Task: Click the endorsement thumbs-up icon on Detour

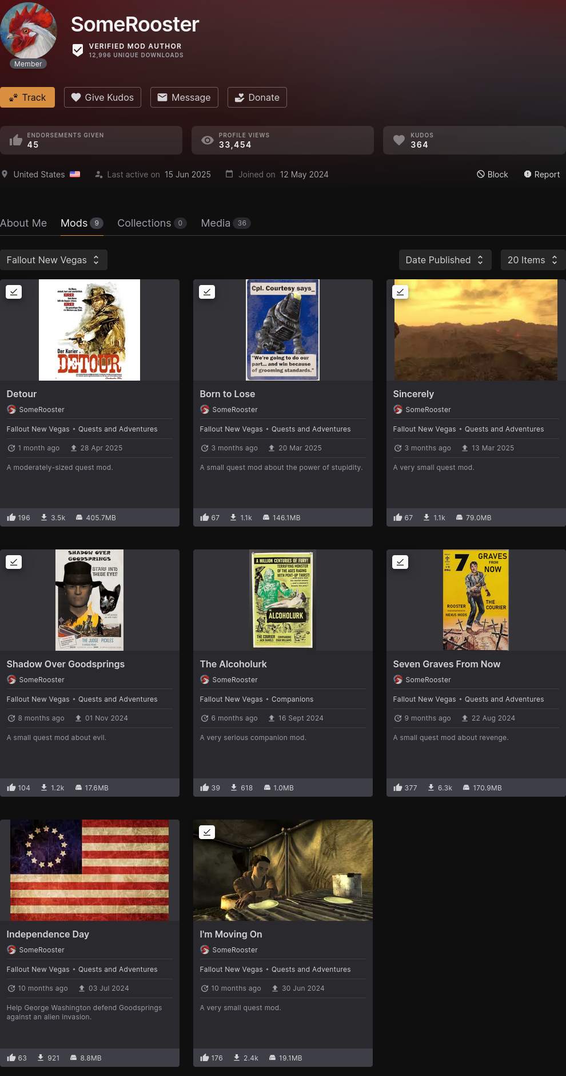Action: (x=11, y=517)
